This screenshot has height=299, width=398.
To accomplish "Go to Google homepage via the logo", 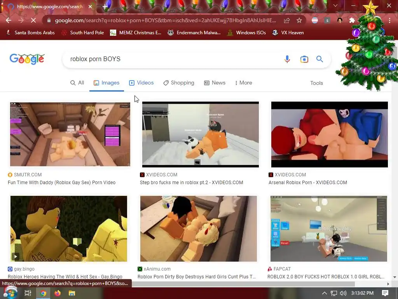I will (27, 59).
